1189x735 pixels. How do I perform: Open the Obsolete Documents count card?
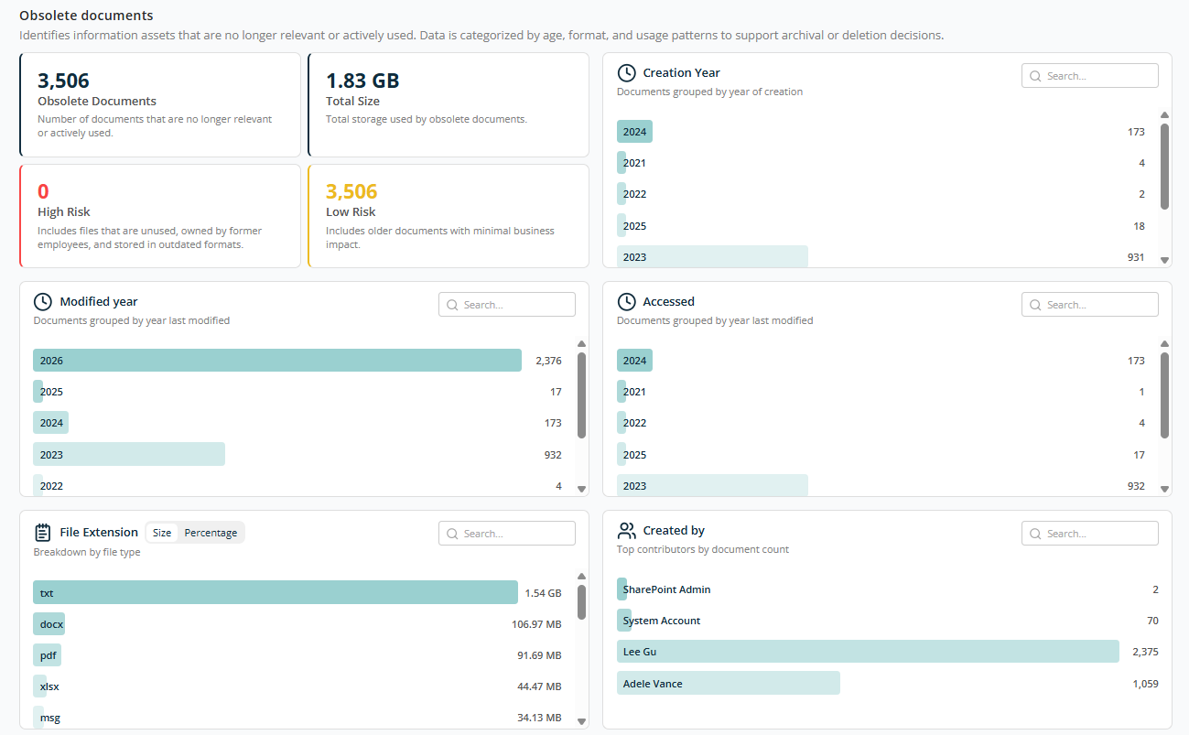[160, 104]
